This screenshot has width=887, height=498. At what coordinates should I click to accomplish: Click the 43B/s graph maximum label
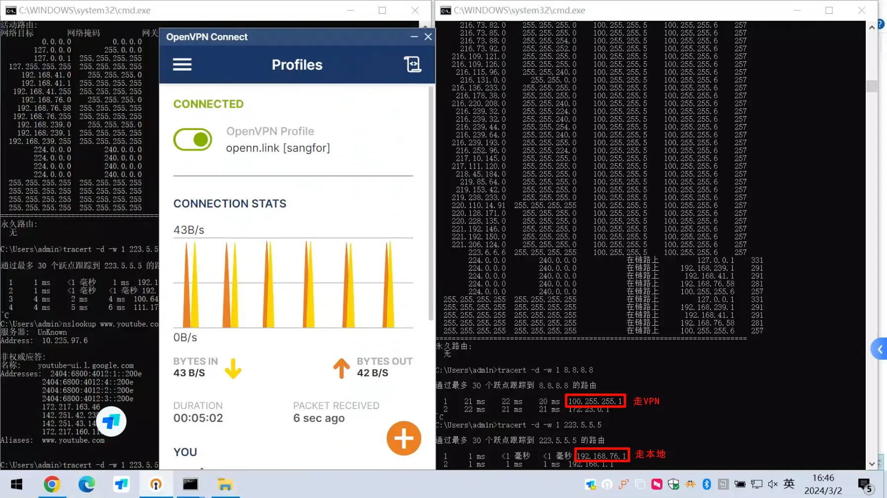pos(188,230)
